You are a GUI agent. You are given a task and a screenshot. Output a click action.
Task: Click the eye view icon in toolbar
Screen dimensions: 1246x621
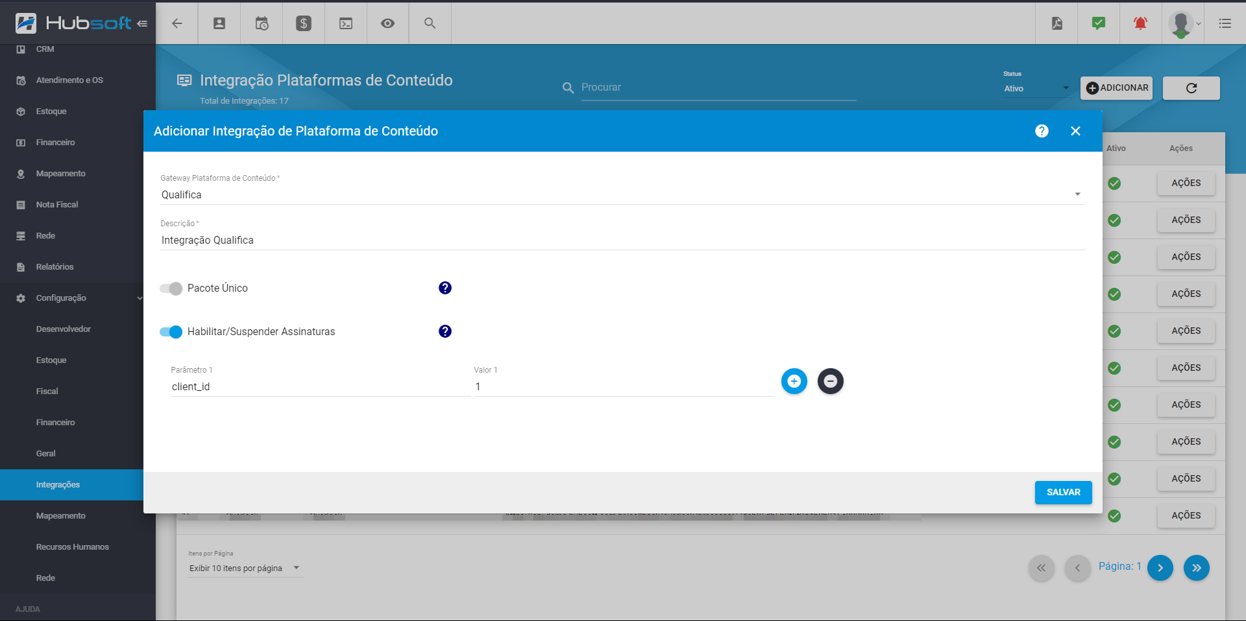pyautogui.click(x=387, y=23)
